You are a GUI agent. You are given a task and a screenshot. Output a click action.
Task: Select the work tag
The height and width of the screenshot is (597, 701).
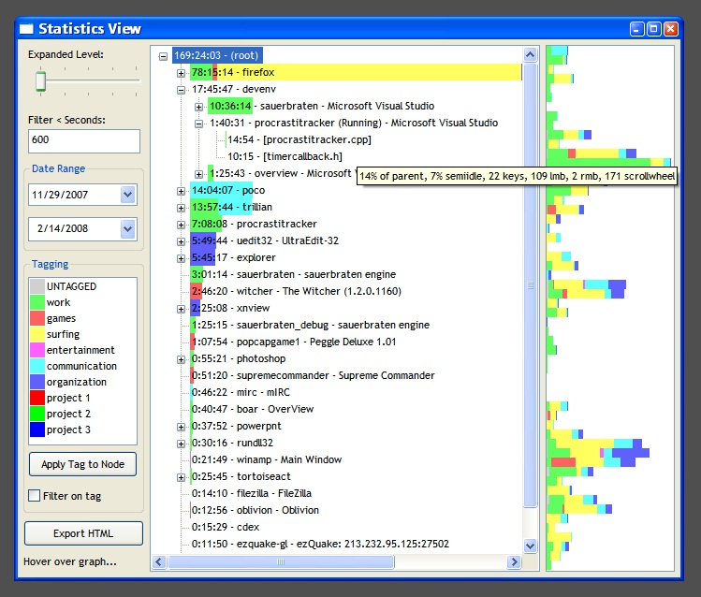[58, 302]
